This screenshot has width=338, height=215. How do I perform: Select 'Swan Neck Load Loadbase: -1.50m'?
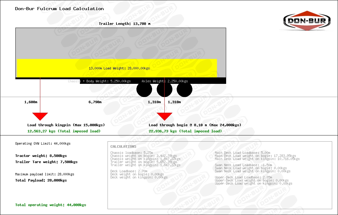pyautogui.click(x=243, y=165)
